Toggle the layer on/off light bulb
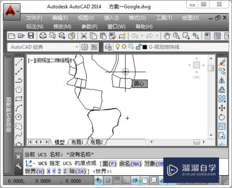 pos(117,47)
